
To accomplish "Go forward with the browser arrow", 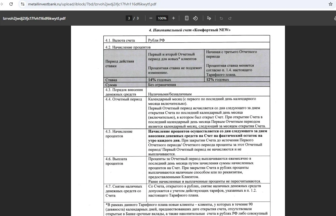I will click(x=1, y=4).
